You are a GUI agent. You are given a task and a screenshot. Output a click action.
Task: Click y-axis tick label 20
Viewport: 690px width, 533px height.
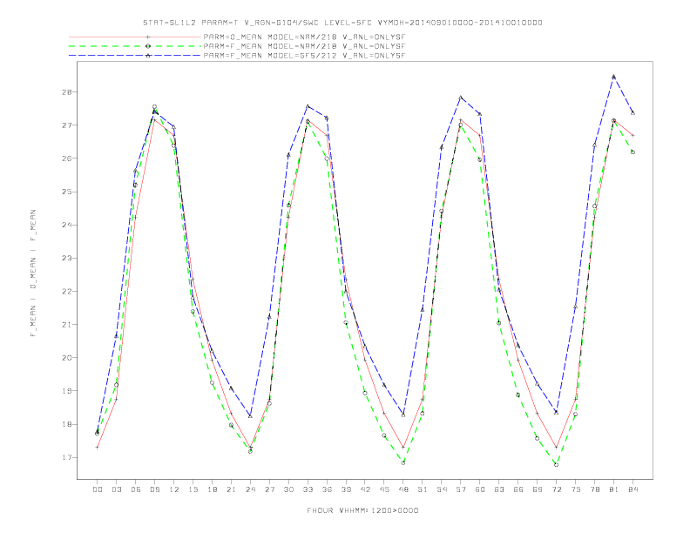pyautogui.click(x=67, y=358)
